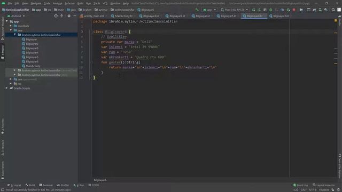Open the SDK Manager icon
Screen dimensions: 342x192
tap(326, 10)
